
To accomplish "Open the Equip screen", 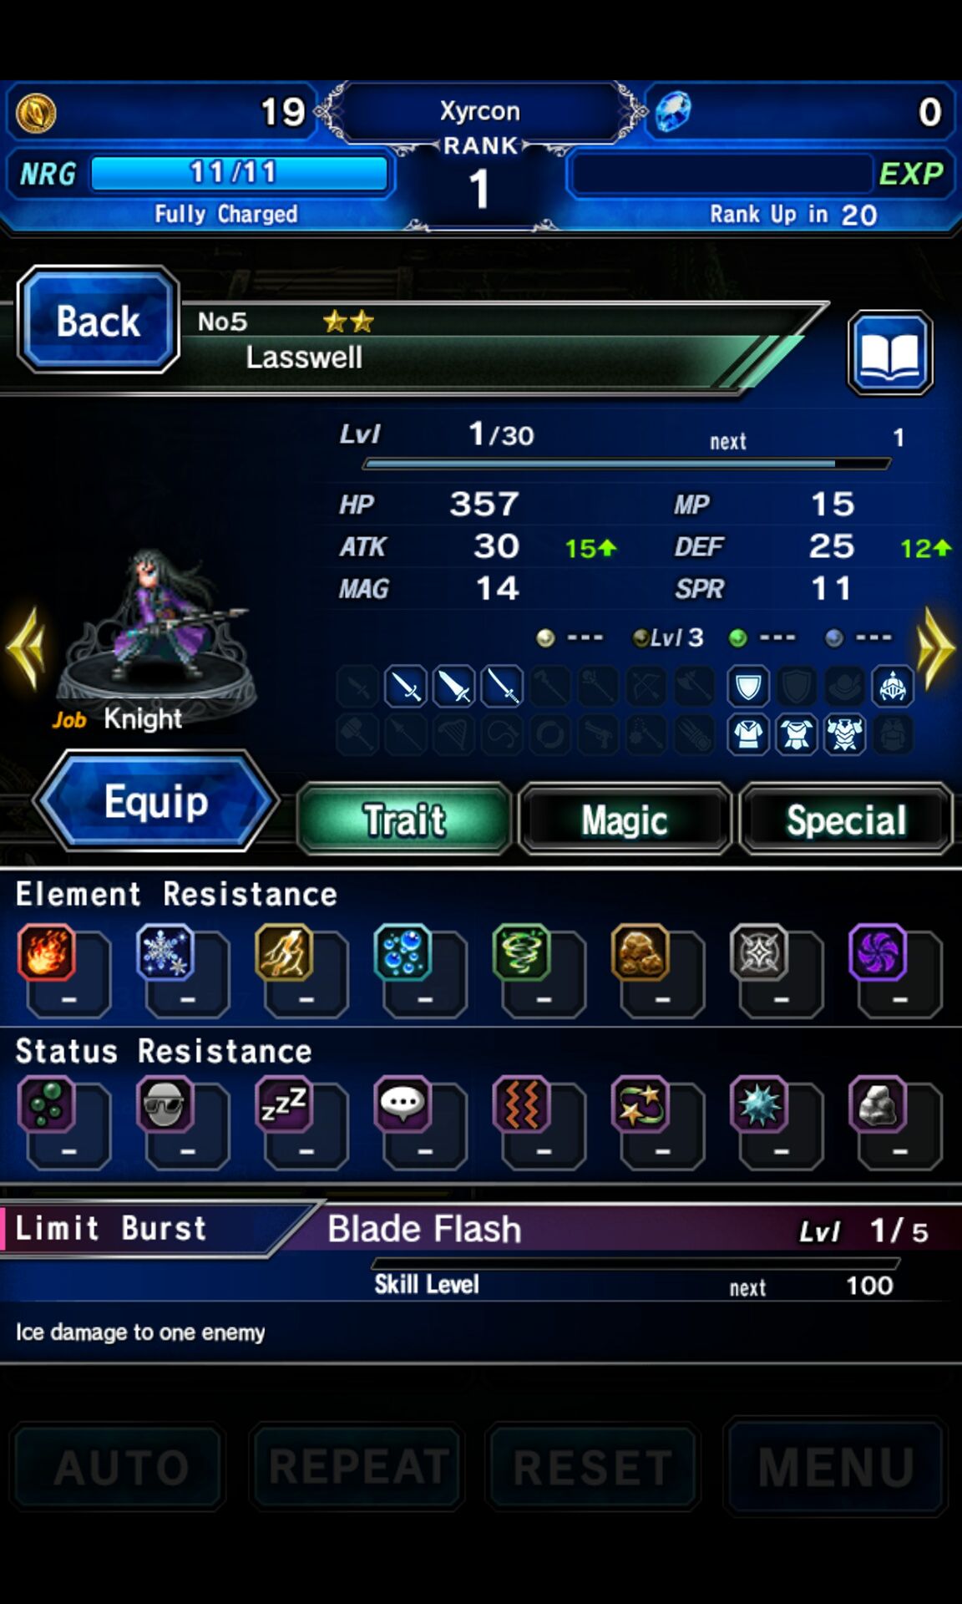I will [x=156, y=802].
